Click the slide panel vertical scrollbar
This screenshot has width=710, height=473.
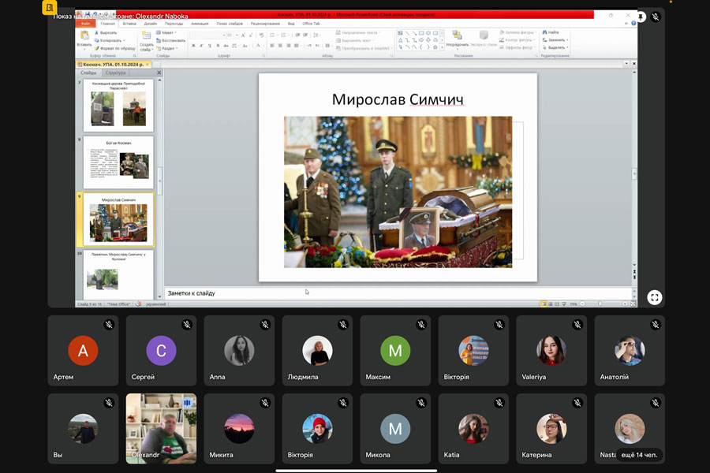click(x=159, y=181)
